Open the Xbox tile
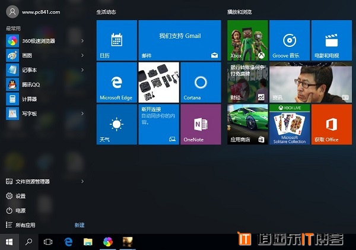Image resolution: width=356 pixels, height=250 pixels. [x=247, y=40]
